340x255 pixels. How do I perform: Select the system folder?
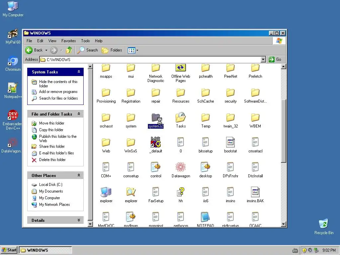[131, 121]
